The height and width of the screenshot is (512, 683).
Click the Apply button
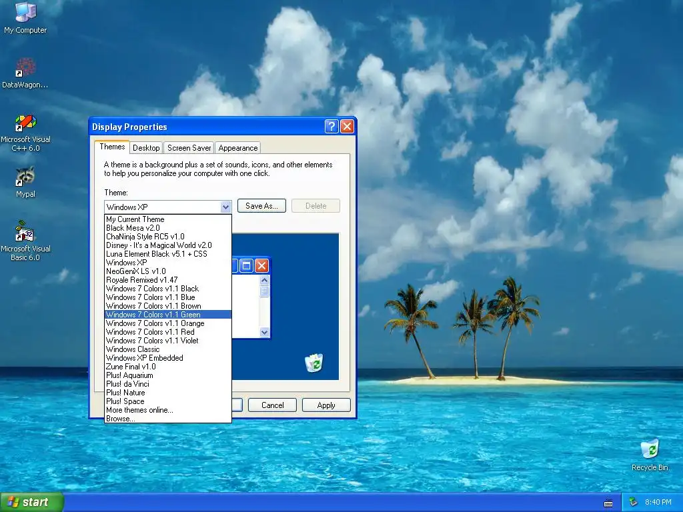pyautogui.click(x=326, y=405)
